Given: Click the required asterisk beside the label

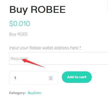Looking at the screenshot, I should (80, 48).
